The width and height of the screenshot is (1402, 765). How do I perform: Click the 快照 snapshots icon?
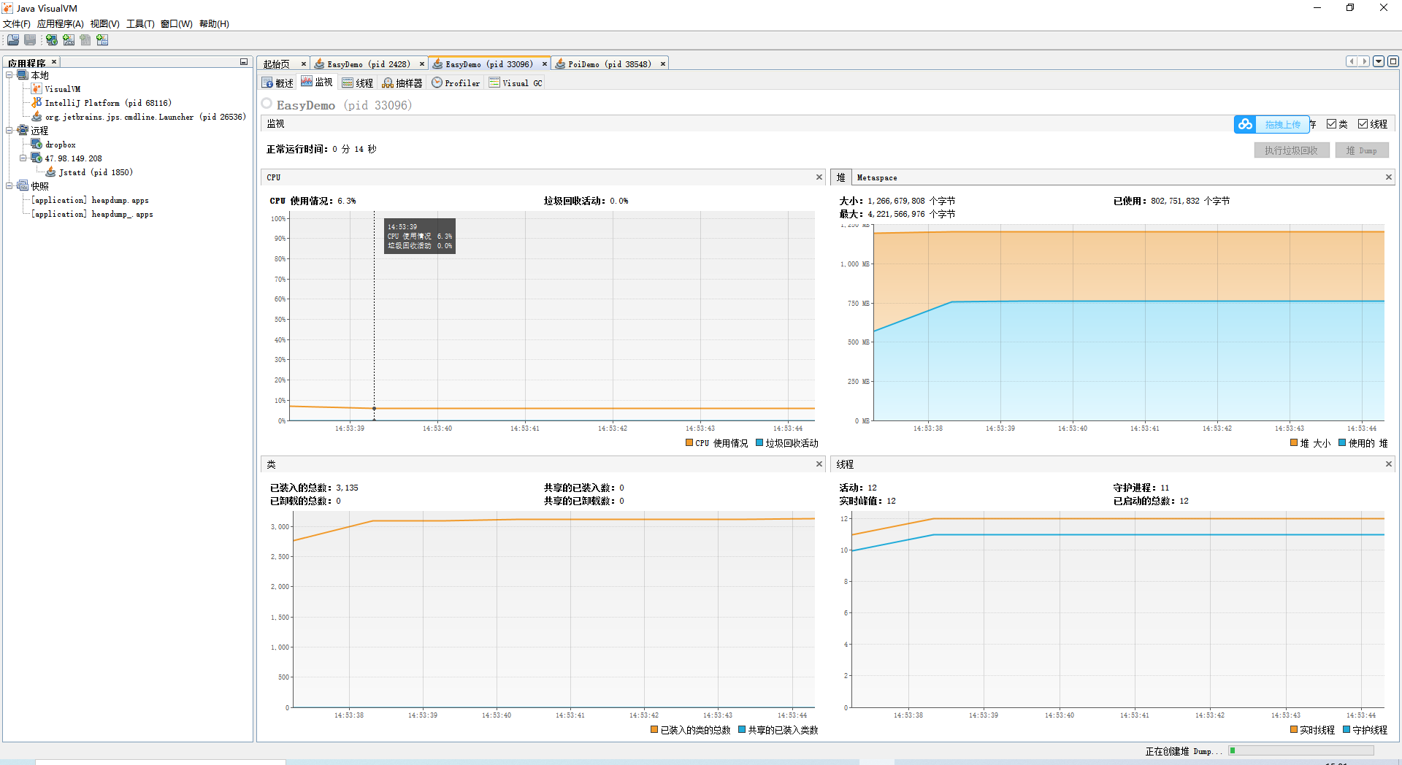tap(23, 186)
